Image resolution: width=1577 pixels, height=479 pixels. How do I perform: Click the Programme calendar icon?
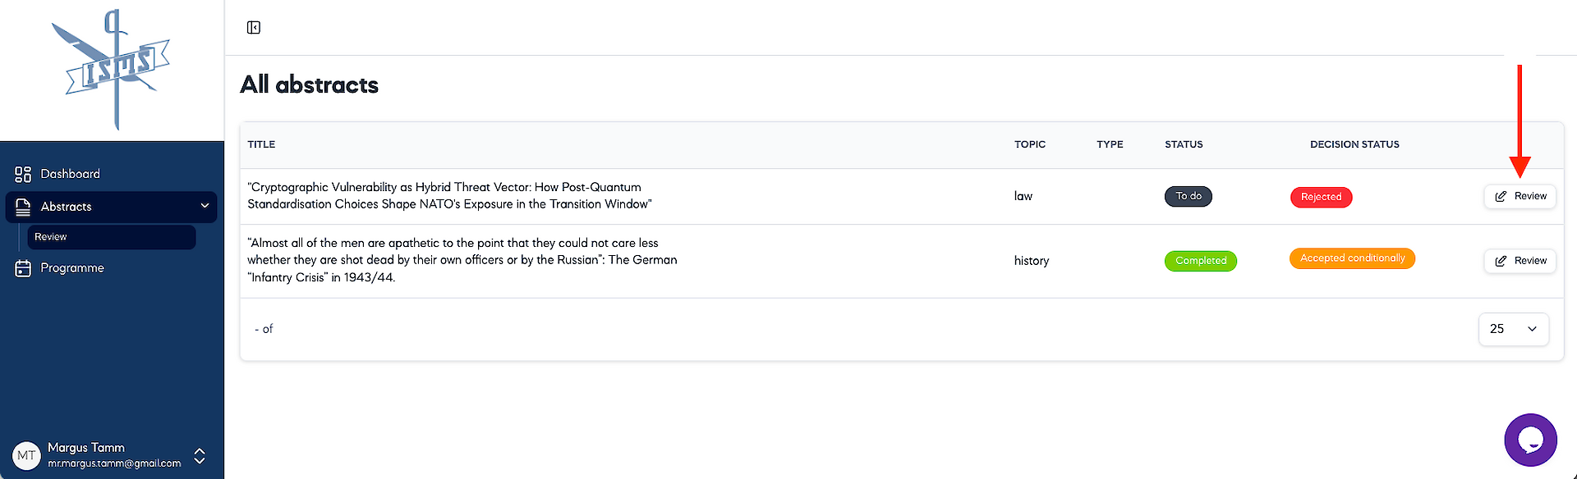click(23, 268)
